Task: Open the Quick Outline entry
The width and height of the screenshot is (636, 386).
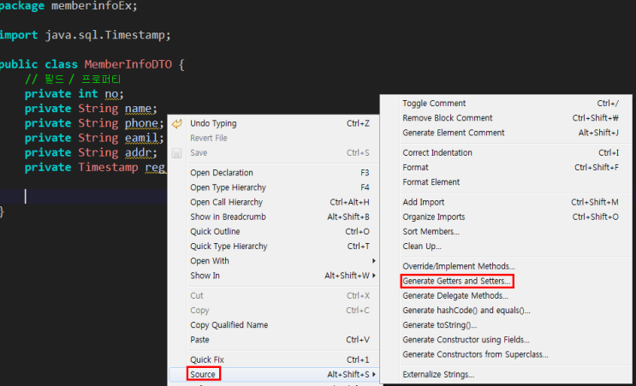Action: coord(215,232)
